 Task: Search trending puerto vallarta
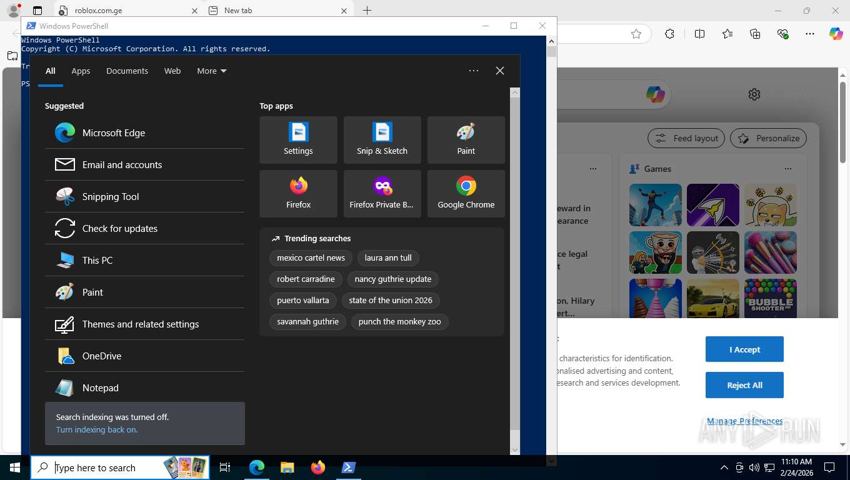(303, 300)
